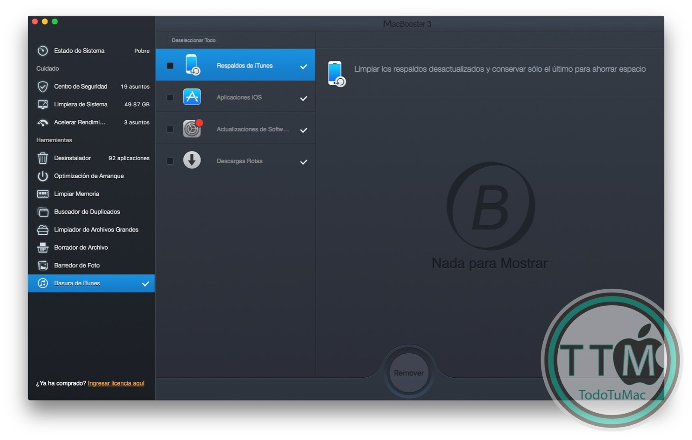Click the Acelerar Rendimiento speedometer icon
Viewport: 692px width, 440px height.
point(42,122)
